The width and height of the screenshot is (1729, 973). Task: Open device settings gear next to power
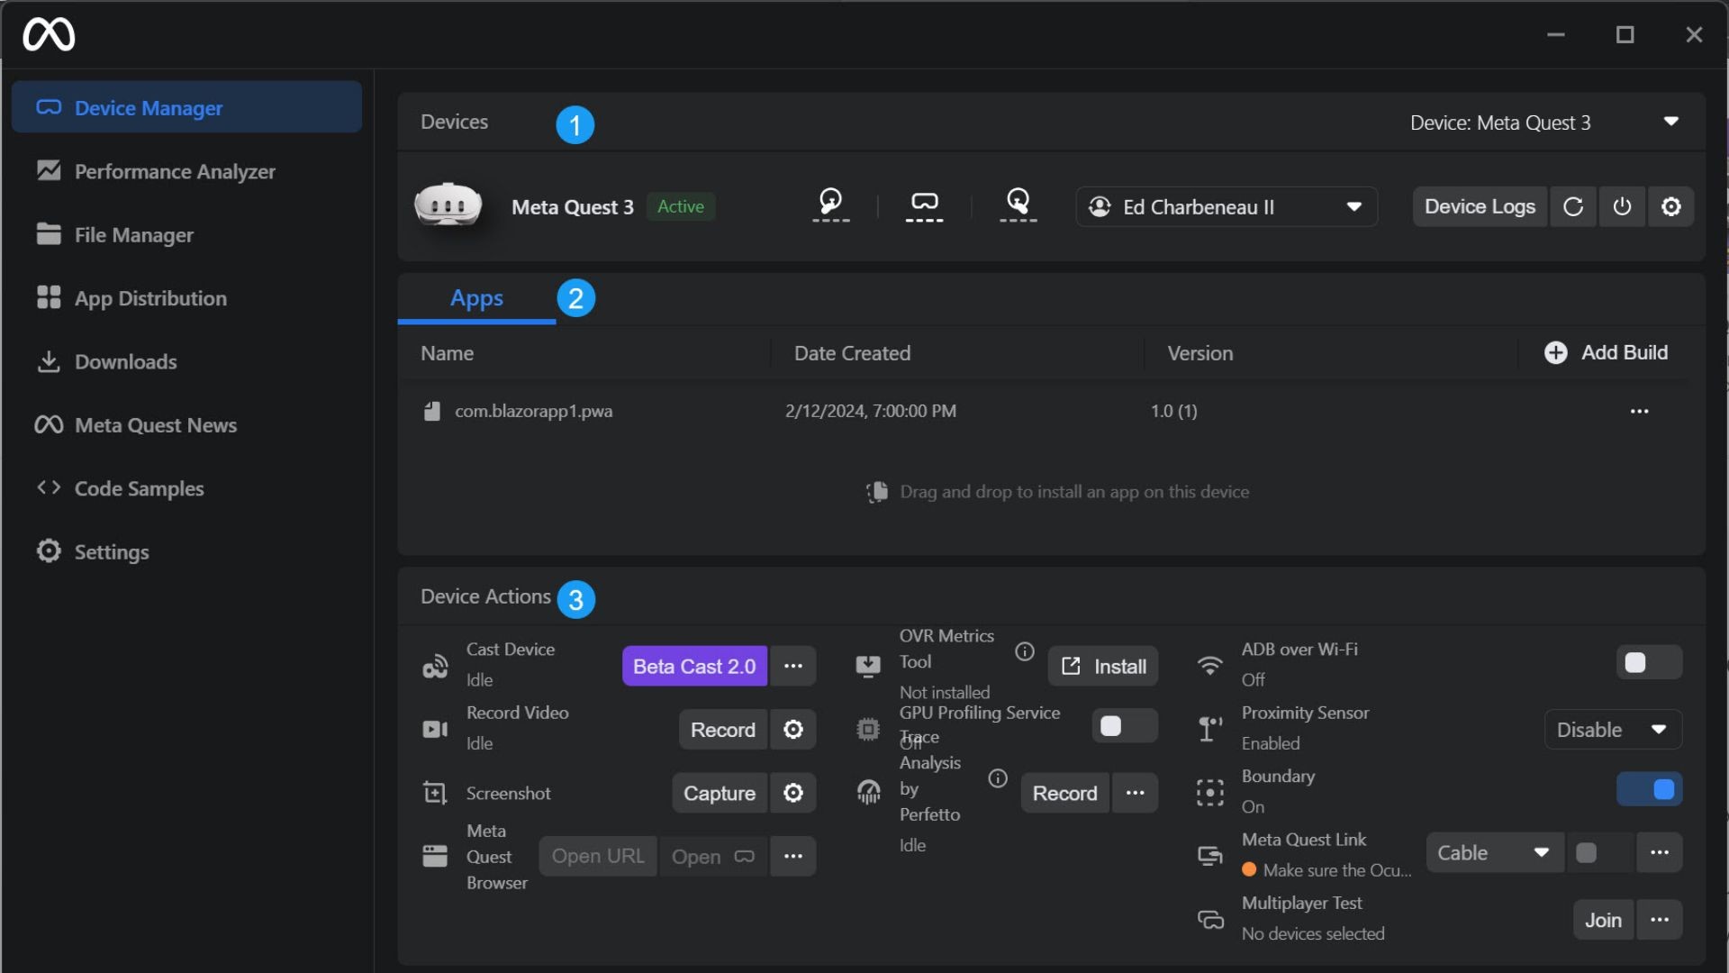1671,207
